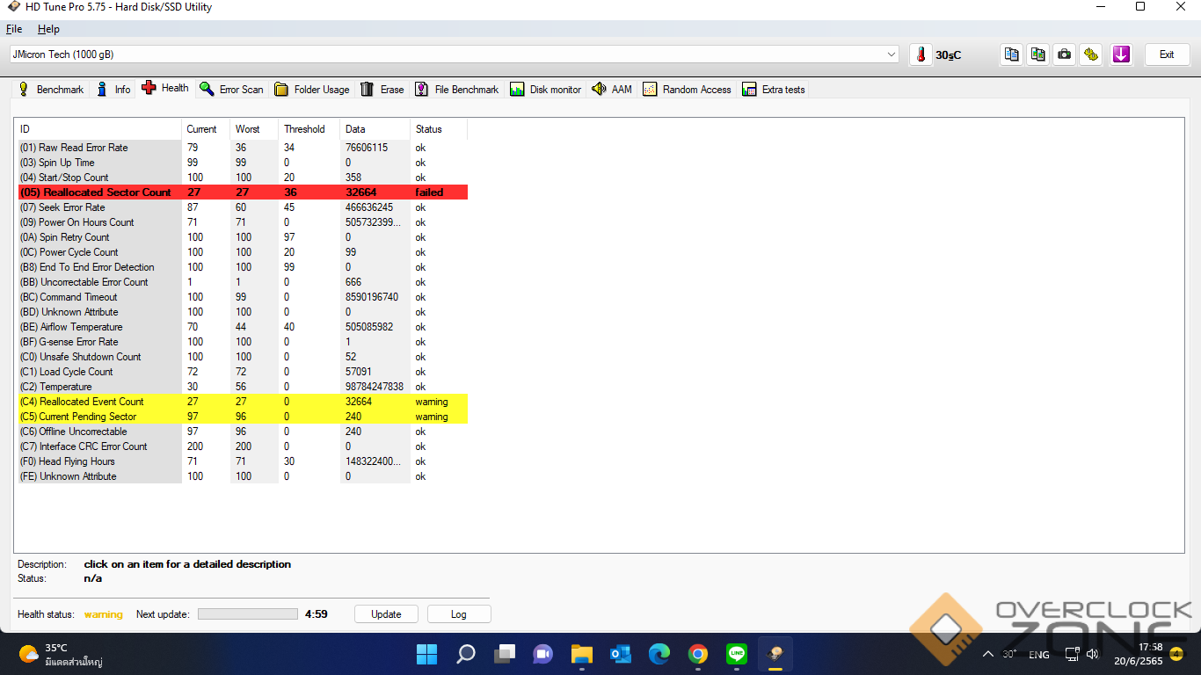The width and height of the screenshot is (1201, 675).
Task: Select the "(F0) Head Flying Hours" row
Action: (243, 461)
